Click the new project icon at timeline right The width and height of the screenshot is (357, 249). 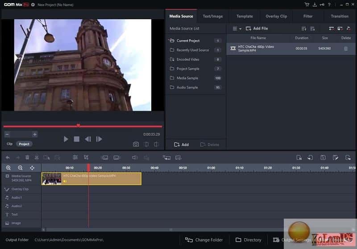(x=299, y=158)
